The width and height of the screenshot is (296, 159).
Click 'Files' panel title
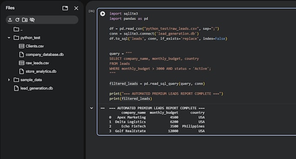point(10,8)
